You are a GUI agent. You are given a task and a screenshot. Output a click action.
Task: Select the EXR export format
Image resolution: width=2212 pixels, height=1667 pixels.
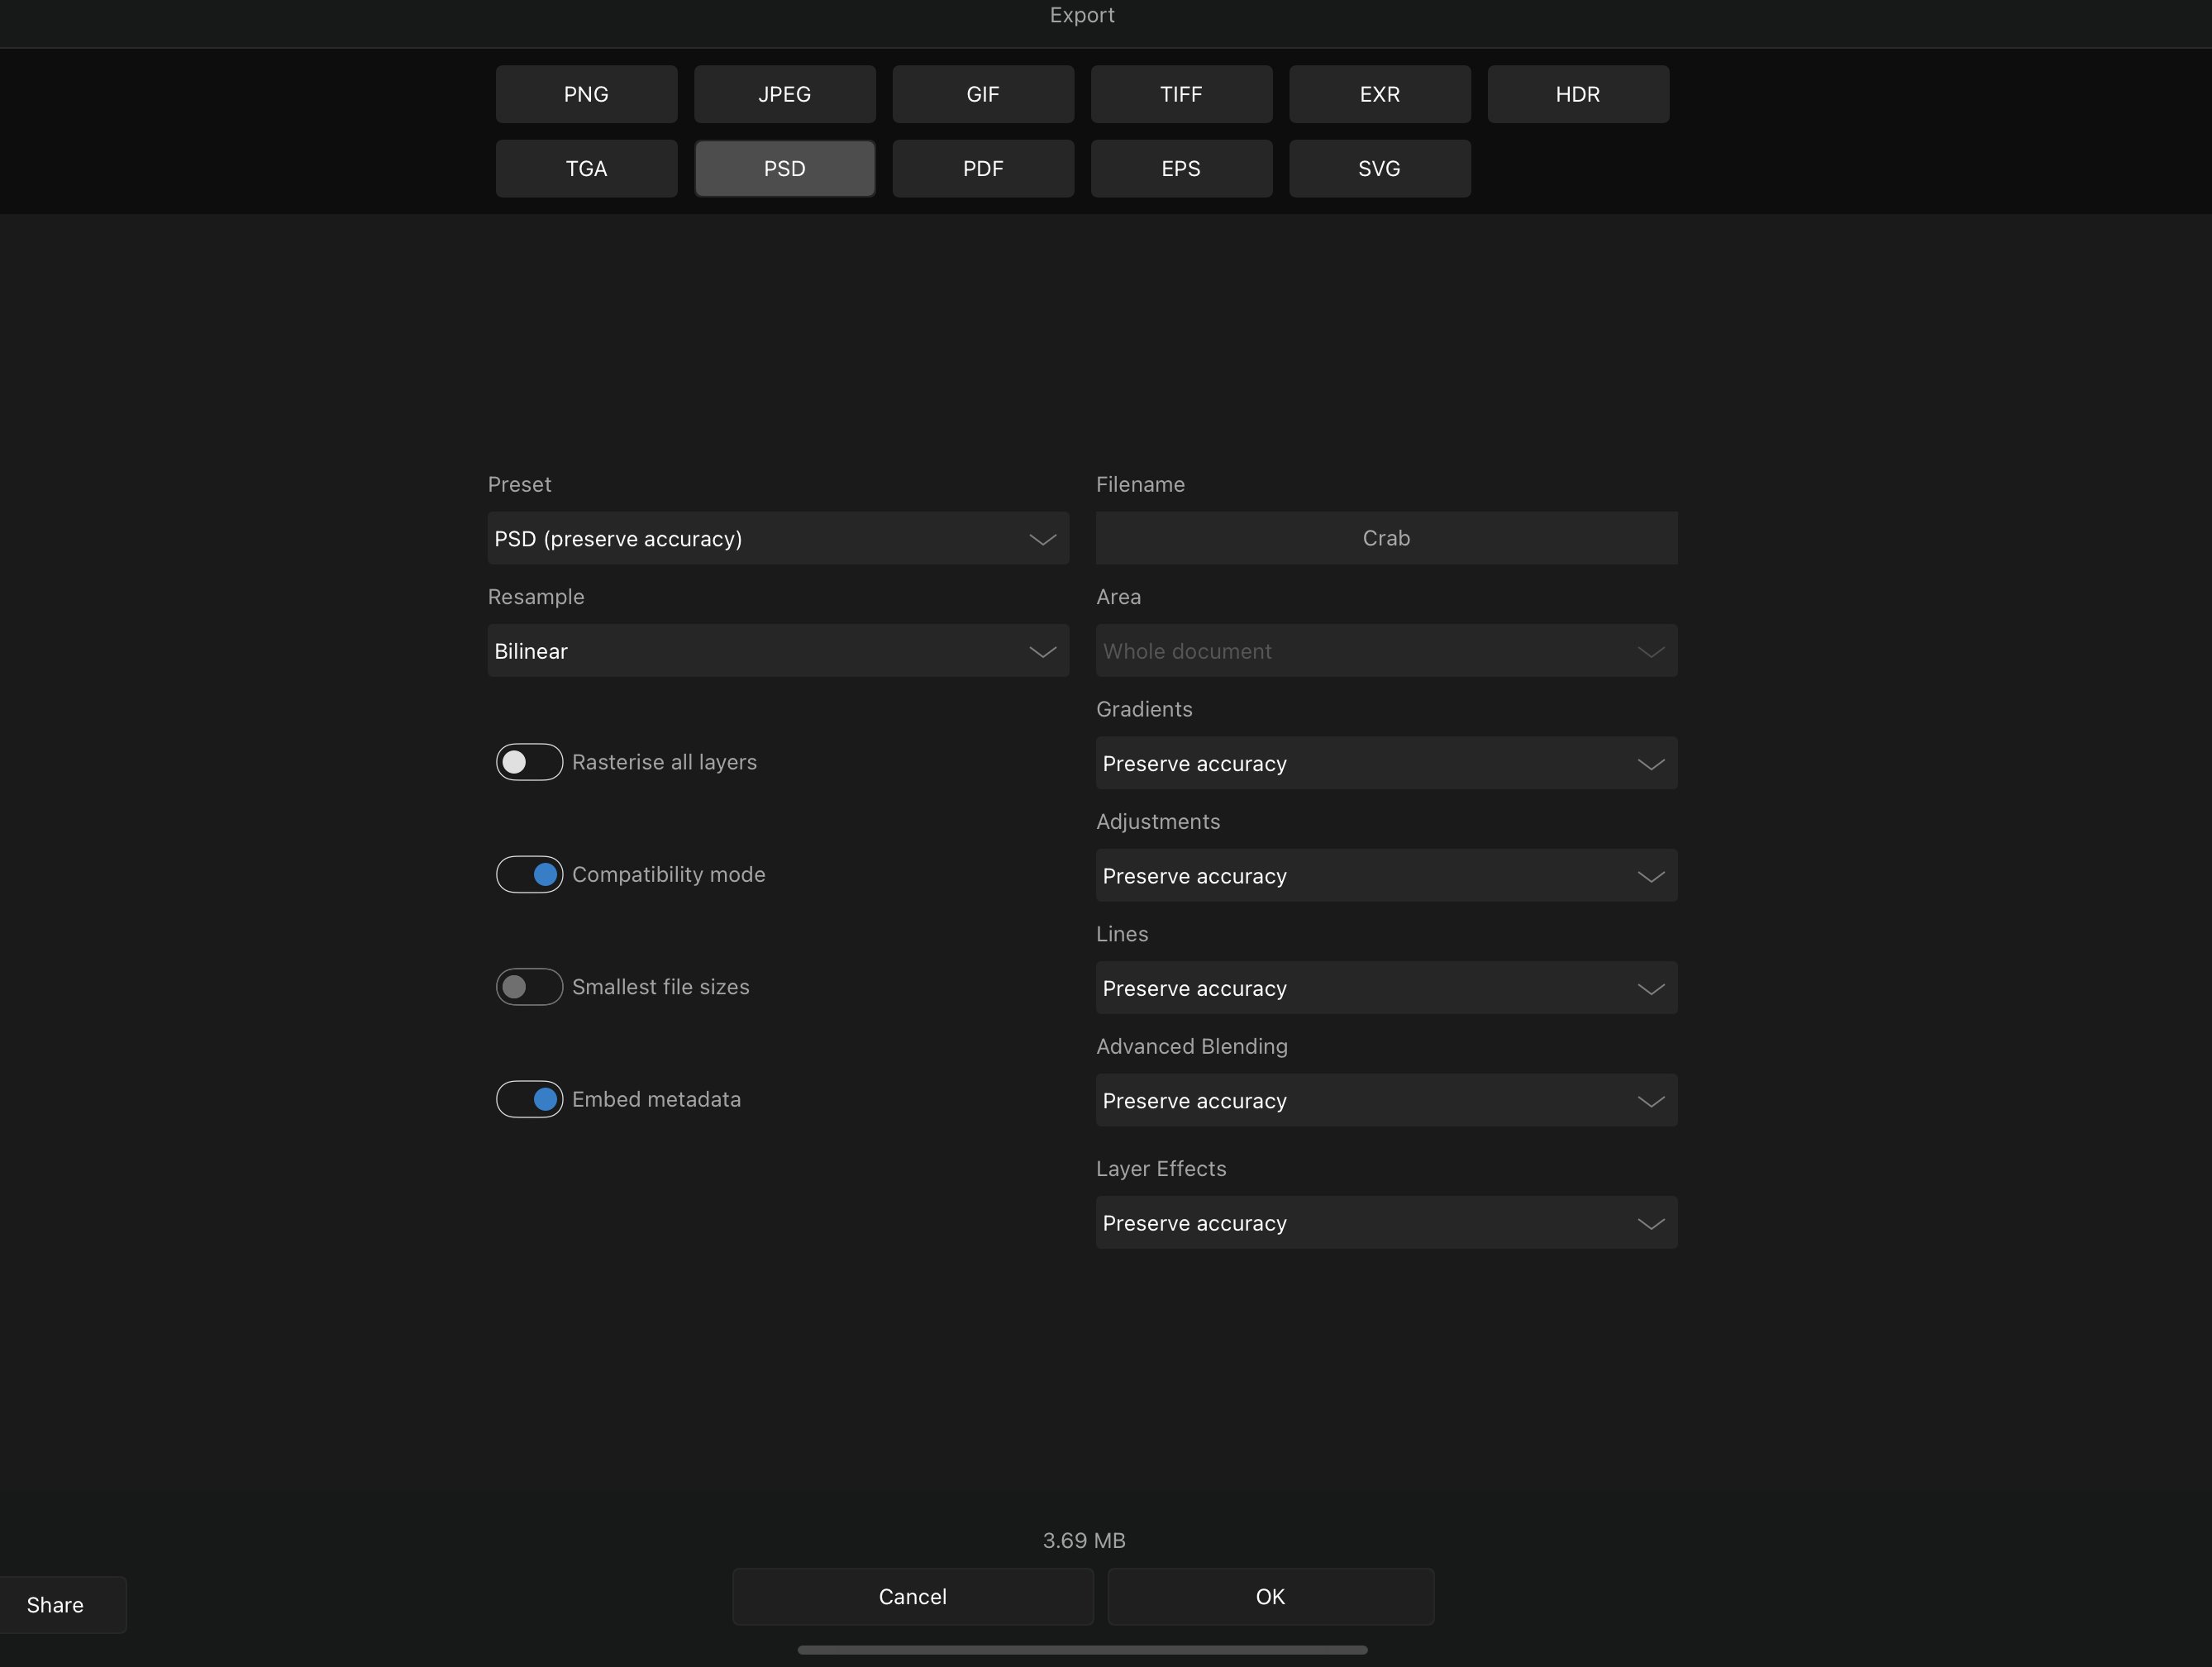tap(1380, 94)
